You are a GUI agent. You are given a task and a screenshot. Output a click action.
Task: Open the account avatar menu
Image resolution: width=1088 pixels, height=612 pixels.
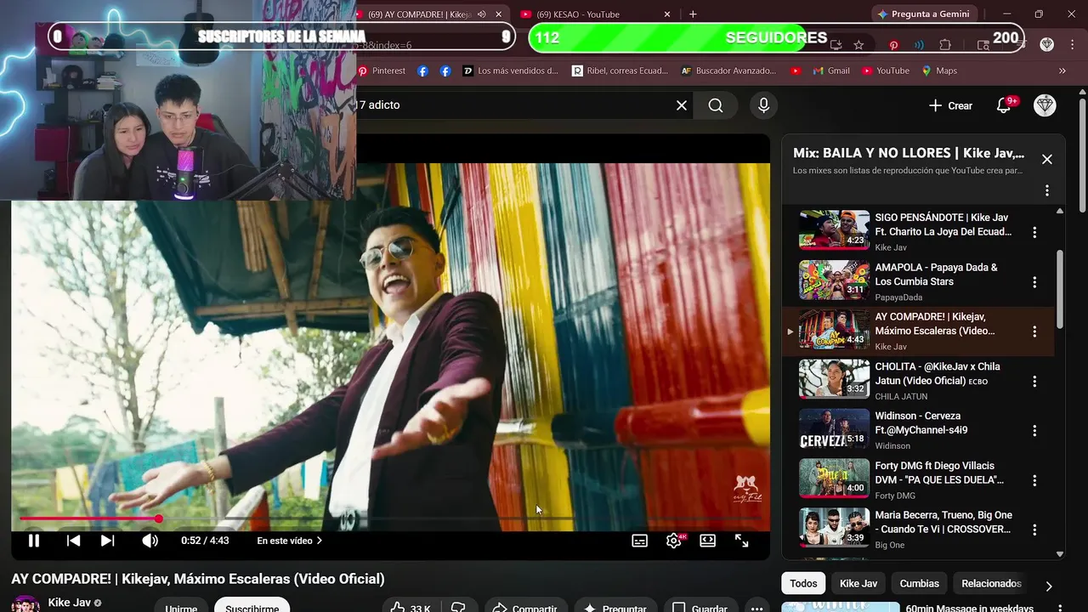point(1045,105)
